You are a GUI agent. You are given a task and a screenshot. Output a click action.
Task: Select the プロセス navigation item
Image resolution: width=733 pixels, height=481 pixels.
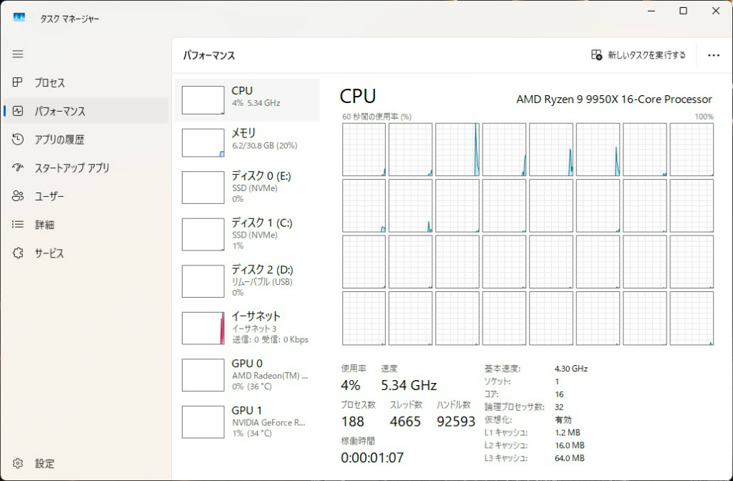pyautogui.click(x=86, y=83)
